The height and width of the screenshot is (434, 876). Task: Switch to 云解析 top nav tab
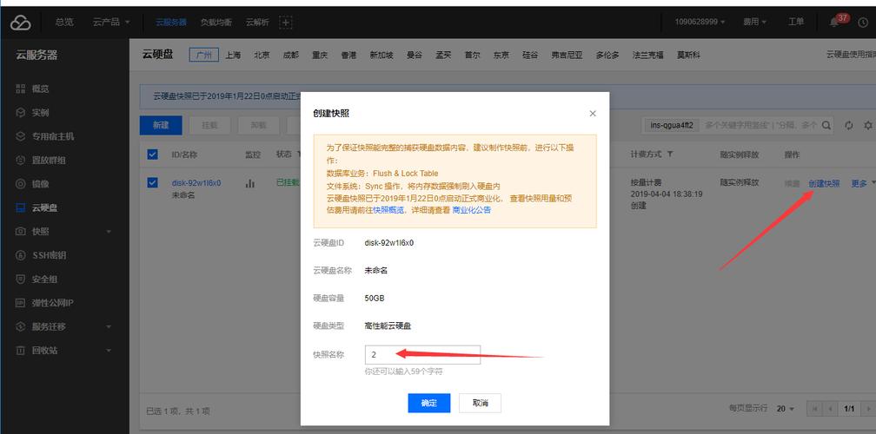(x=257, y=23)
